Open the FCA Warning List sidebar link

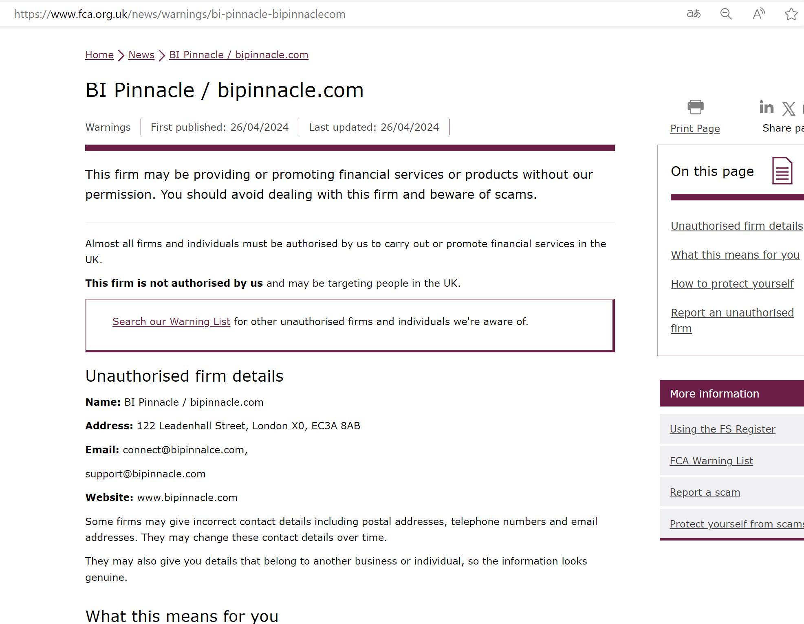711,461
